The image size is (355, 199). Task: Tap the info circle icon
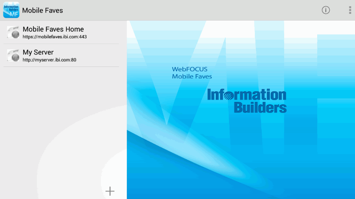point(325,10)
